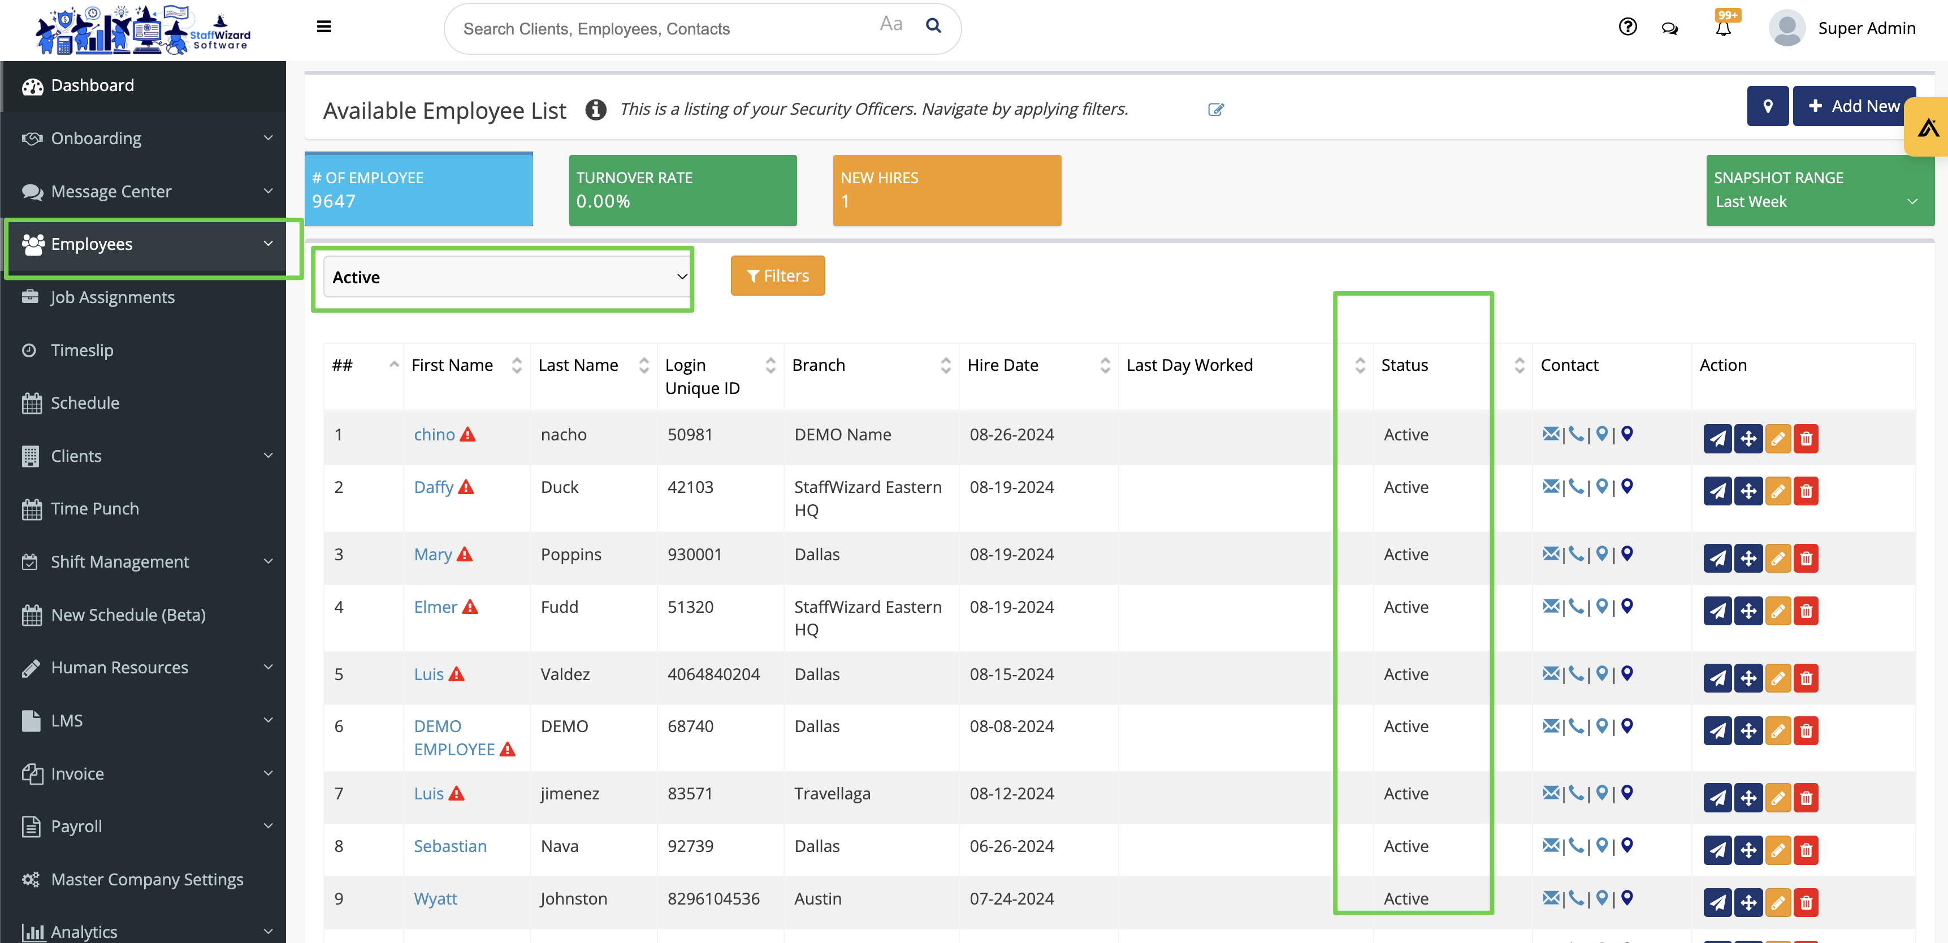The height and width of the screenshot is (943, 1948).
Task: Click light-blue location pin for Luis jimenez
Action: coord(1601,793)
